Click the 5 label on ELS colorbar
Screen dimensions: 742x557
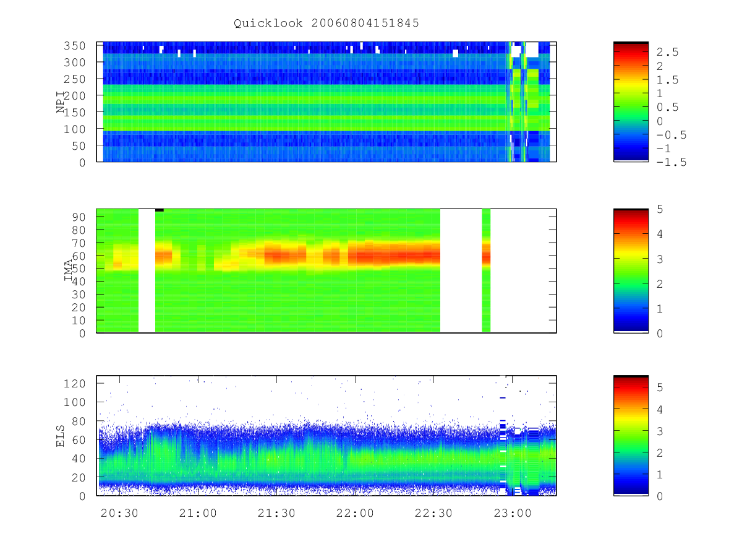pyautogui.click(x=660, y=387)
